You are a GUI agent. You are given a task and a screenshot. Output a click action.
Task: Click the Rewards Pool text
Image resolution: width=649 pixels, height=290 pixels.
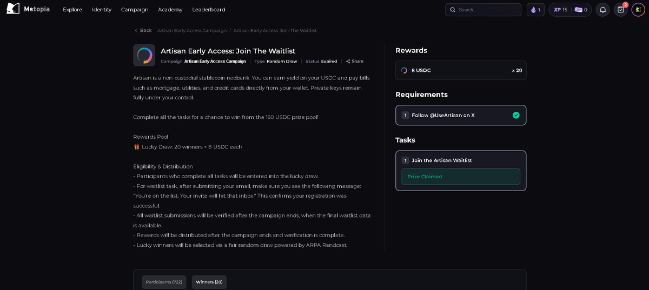[x=151, y=137]
